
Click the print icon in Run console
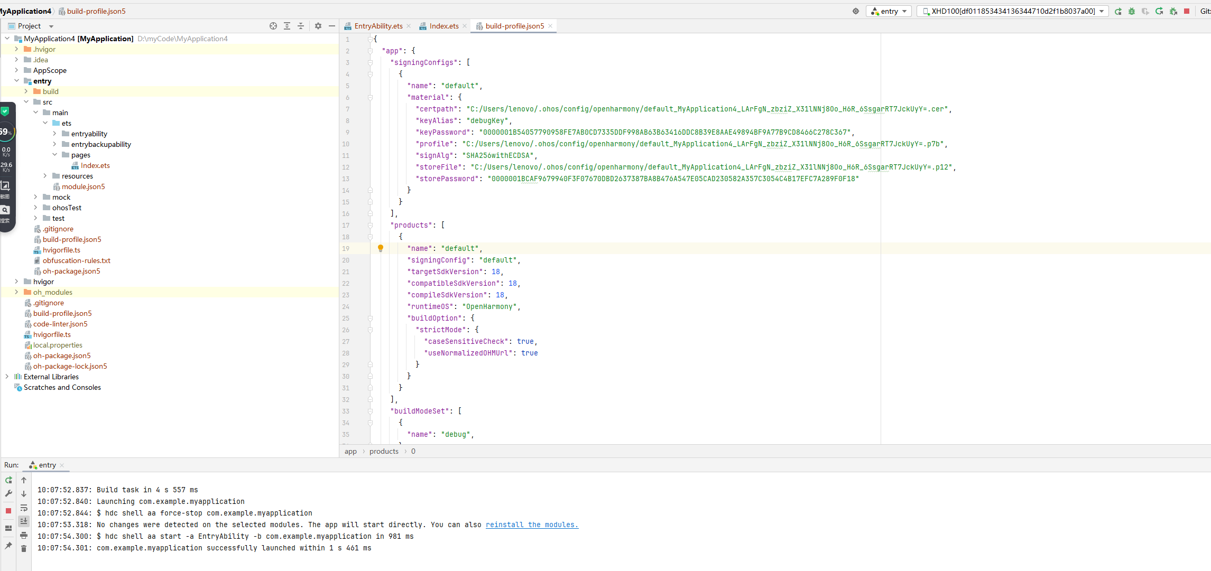click(x=24, y=535)
